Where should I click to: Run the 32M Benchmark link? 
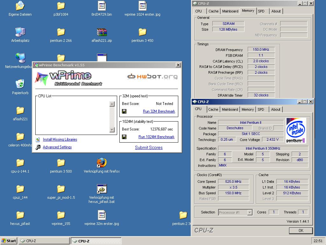coord(159,111)
